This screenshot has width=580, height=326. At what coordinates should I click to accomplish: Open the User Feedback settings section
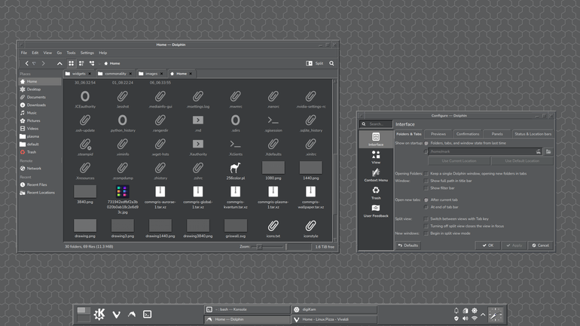tap(376, 211)
